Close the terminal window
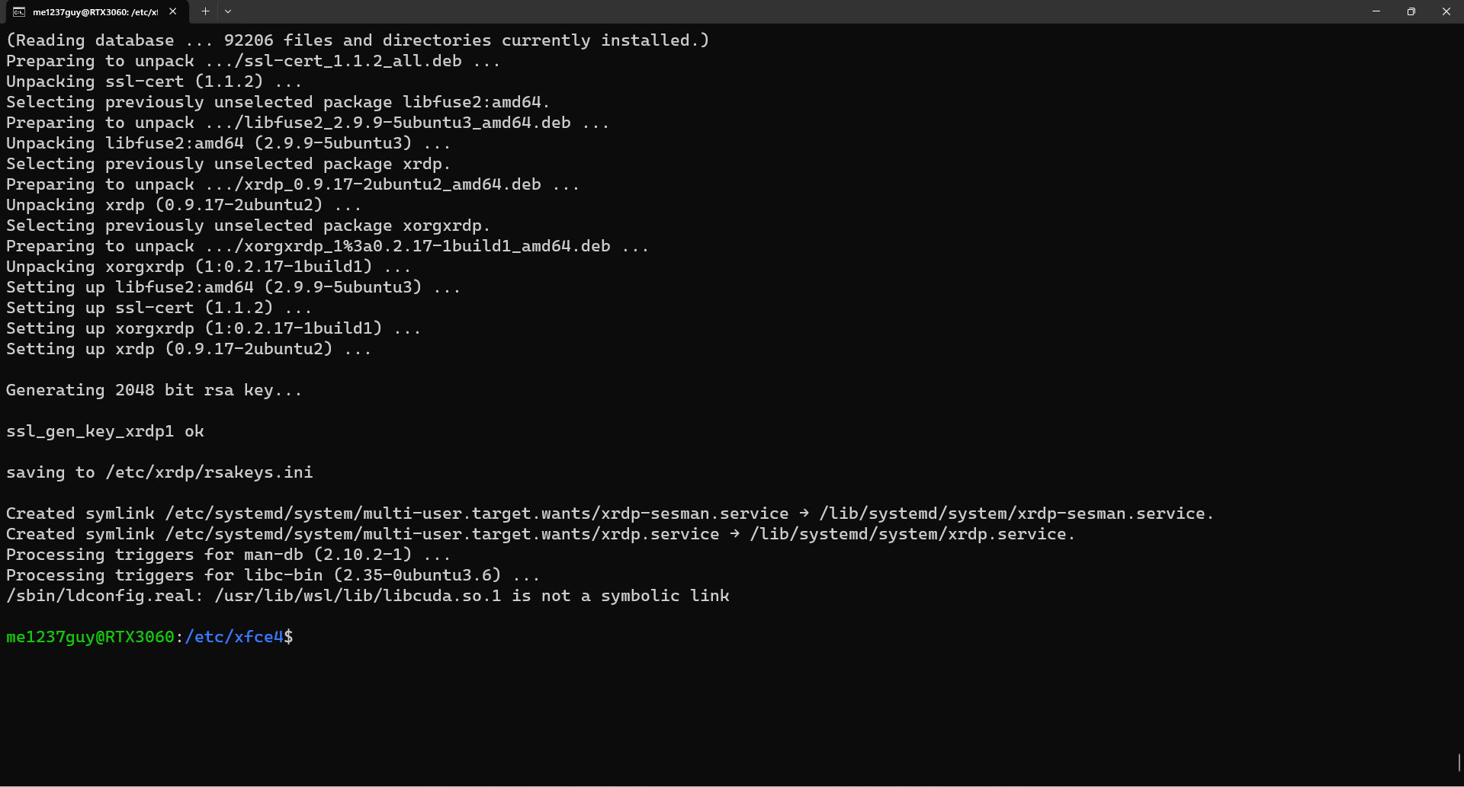 [1446, 11]
